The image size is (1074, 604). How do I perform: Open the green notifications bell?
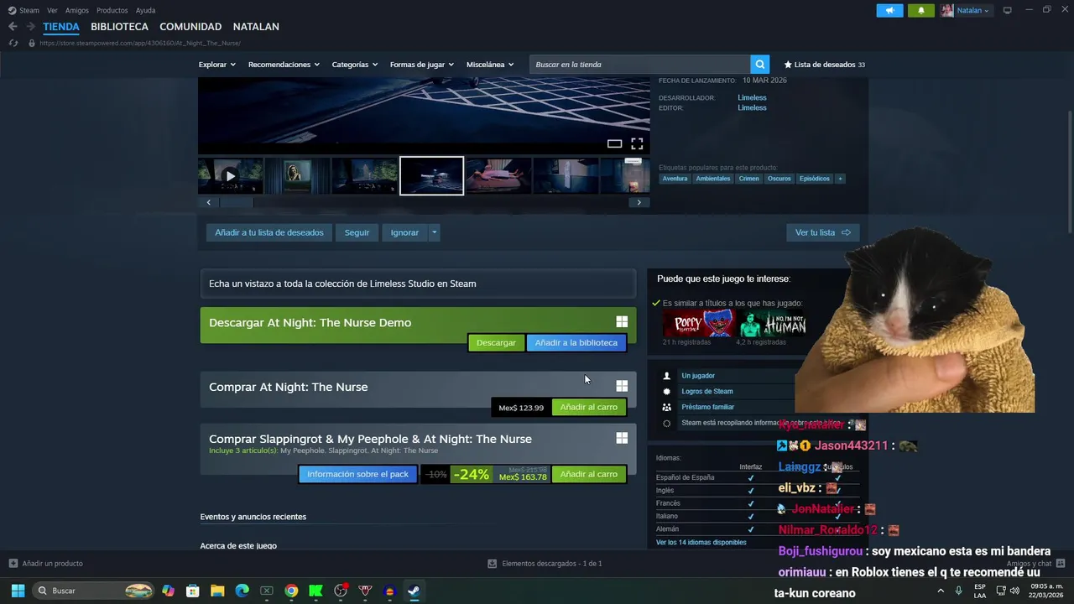(x=920, y=10)
